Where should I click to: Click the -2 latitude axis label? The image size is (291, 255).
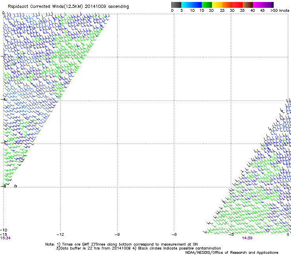3,56
